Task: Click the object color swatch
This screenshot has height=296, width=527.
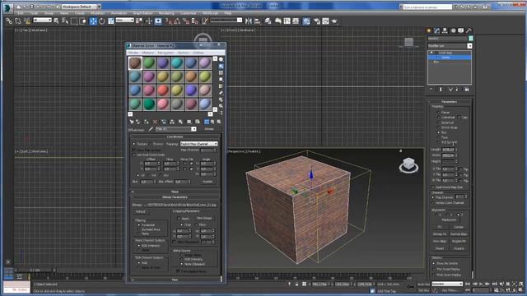Action: point(470,39)
